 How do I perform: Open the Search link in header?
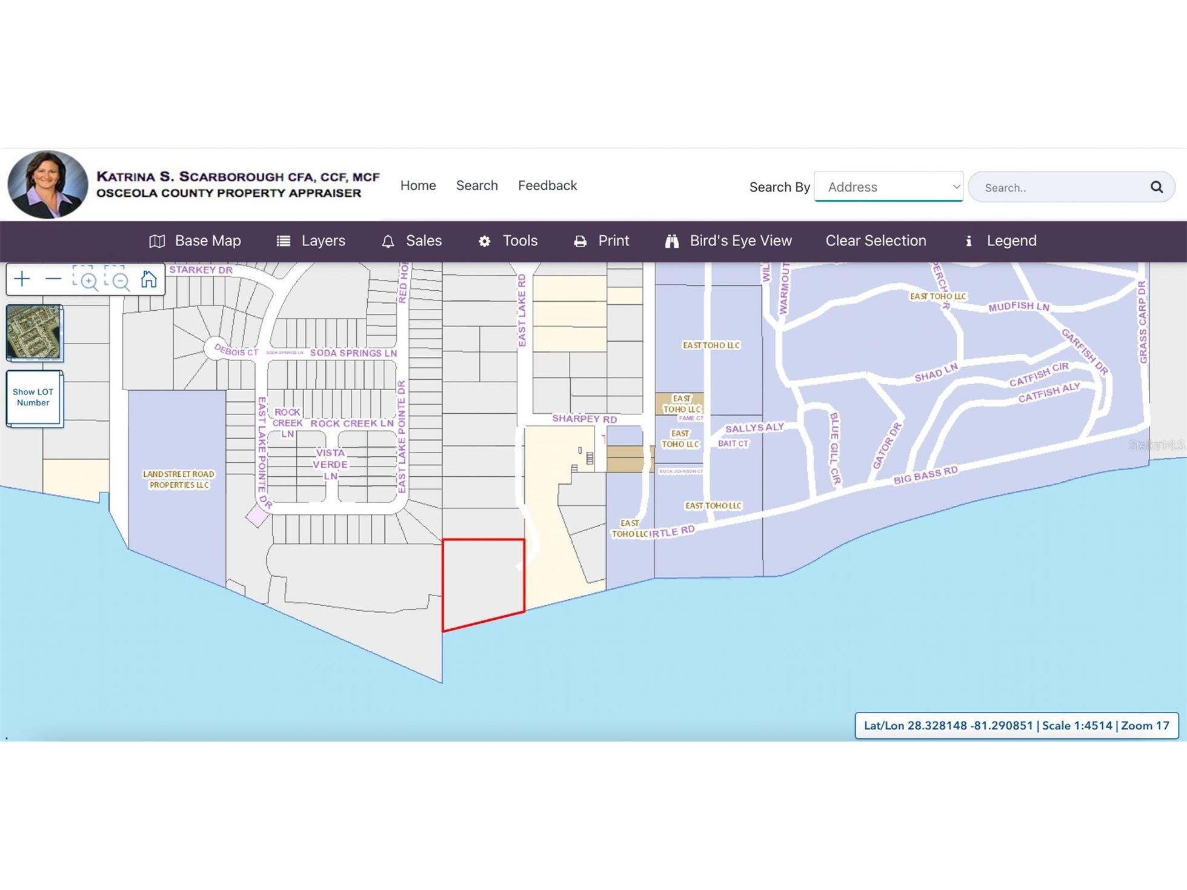(477, 185)
